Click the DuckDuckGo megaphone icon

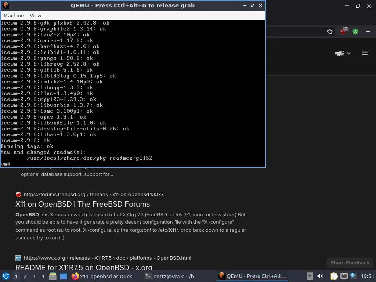(x=339, y=53)
